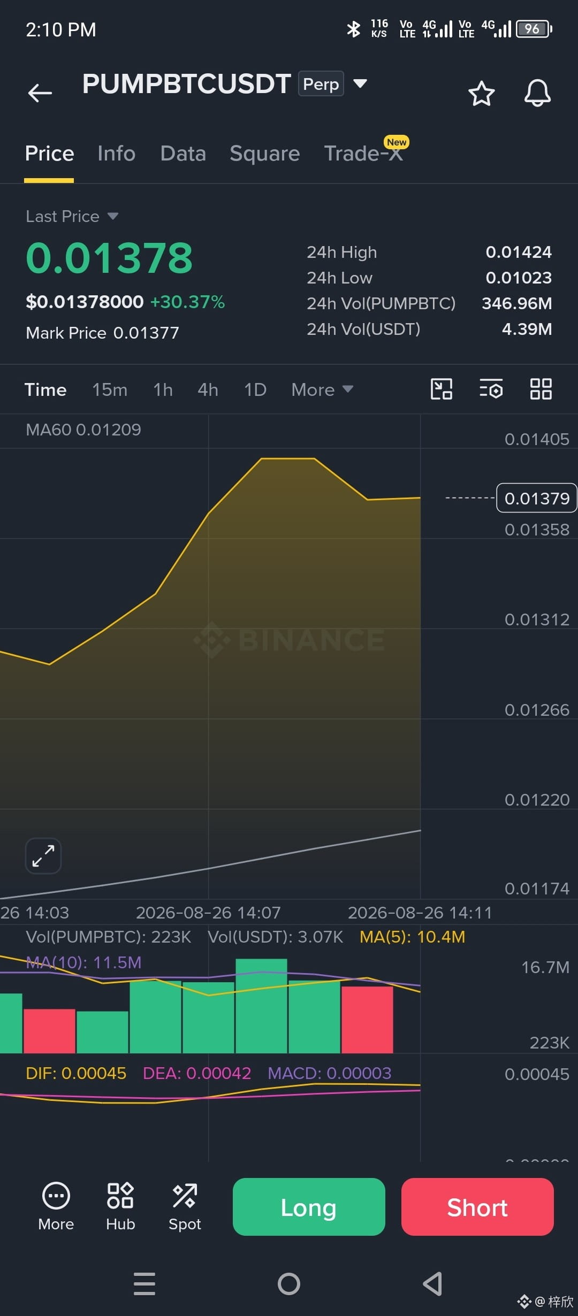This screenshot has height=1316, width=578.
Task: Select the Price tab
Action: [49, 154]
